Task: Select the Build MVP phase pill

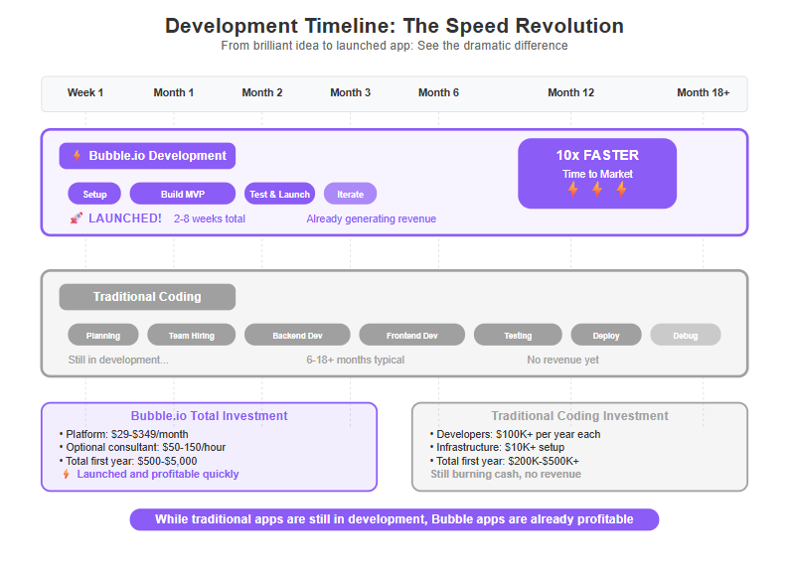Action: 183,194
